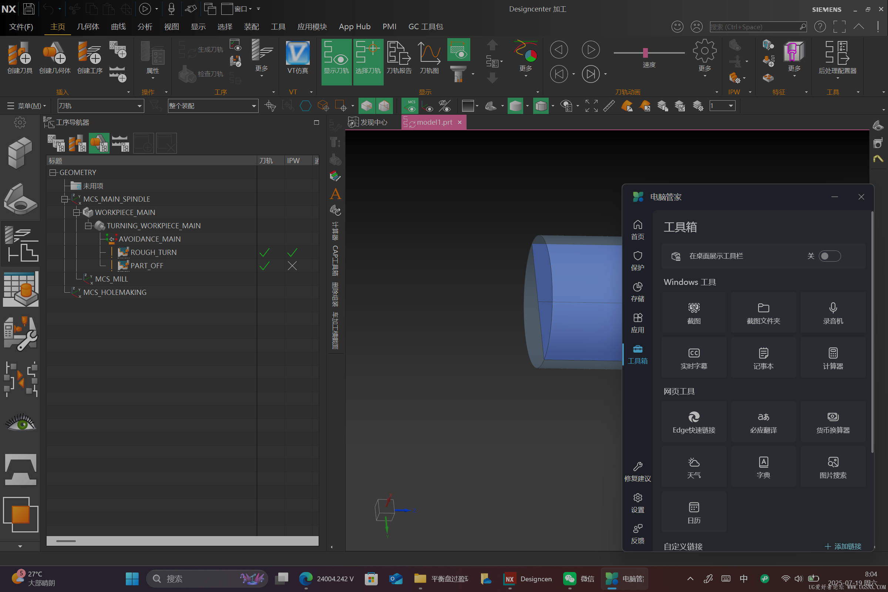Click the 截图 screenshot tool tile
888x592 pixels.
pyautogui.click(x=693, y=313)
